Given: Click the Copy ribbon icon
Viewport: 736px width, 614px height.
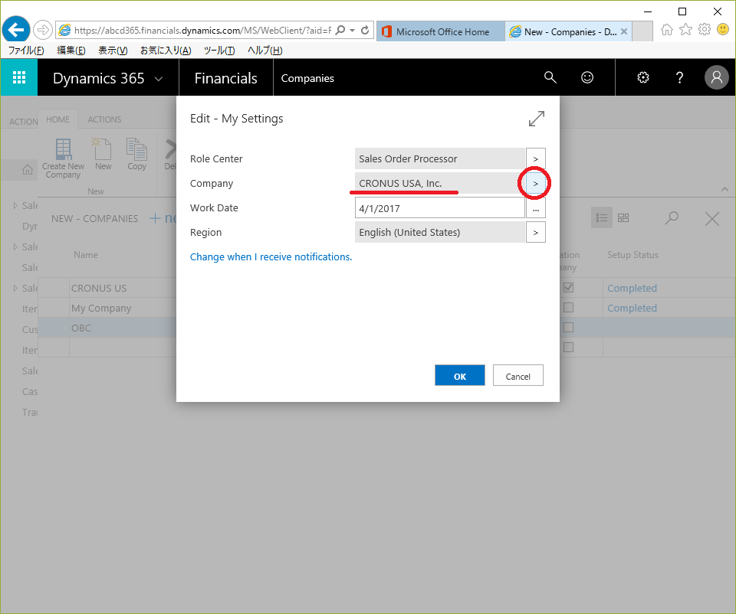Looking at the screenshot, I should [136, 154].
